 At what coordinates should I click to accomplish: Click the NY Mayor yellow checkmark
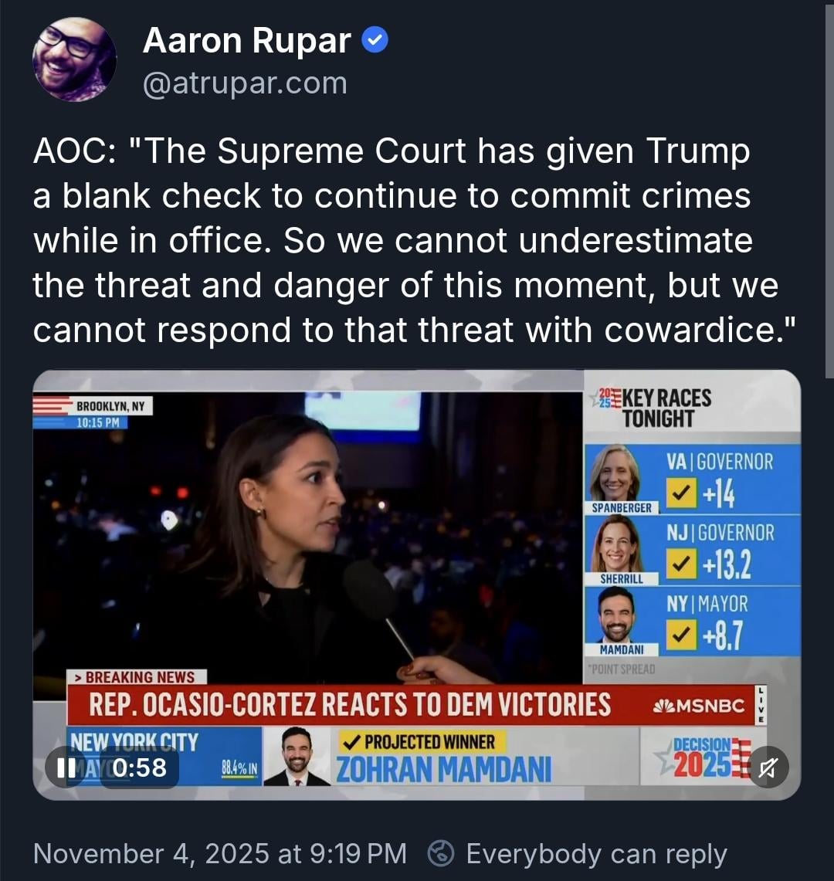click(681, 635)
